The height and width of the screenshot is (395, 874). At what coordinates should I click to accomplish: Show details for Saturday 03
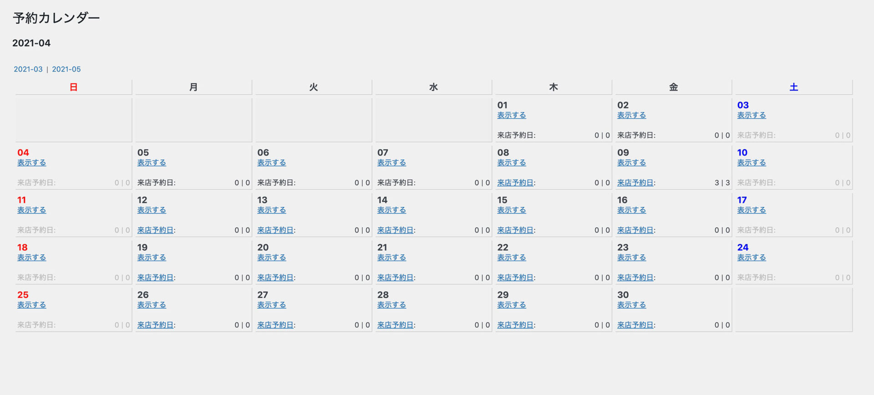[x=751, y=115]
